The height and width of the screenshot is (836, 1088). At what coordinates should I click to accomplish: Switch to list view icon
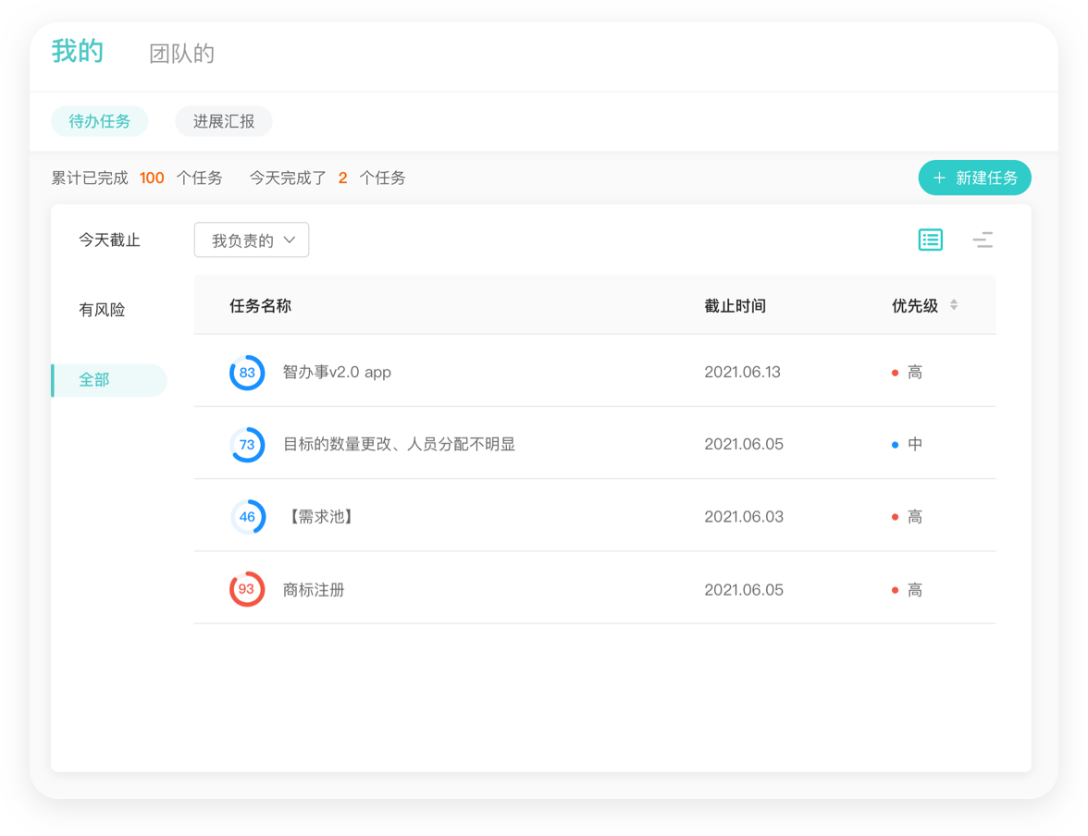[x=931, y=240]
